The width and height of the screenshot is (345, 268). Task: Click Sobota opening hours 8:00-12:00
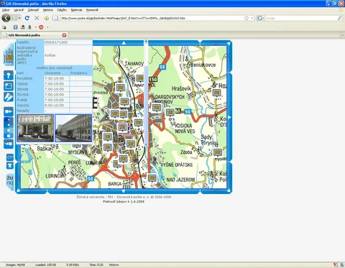coord(54,106)
